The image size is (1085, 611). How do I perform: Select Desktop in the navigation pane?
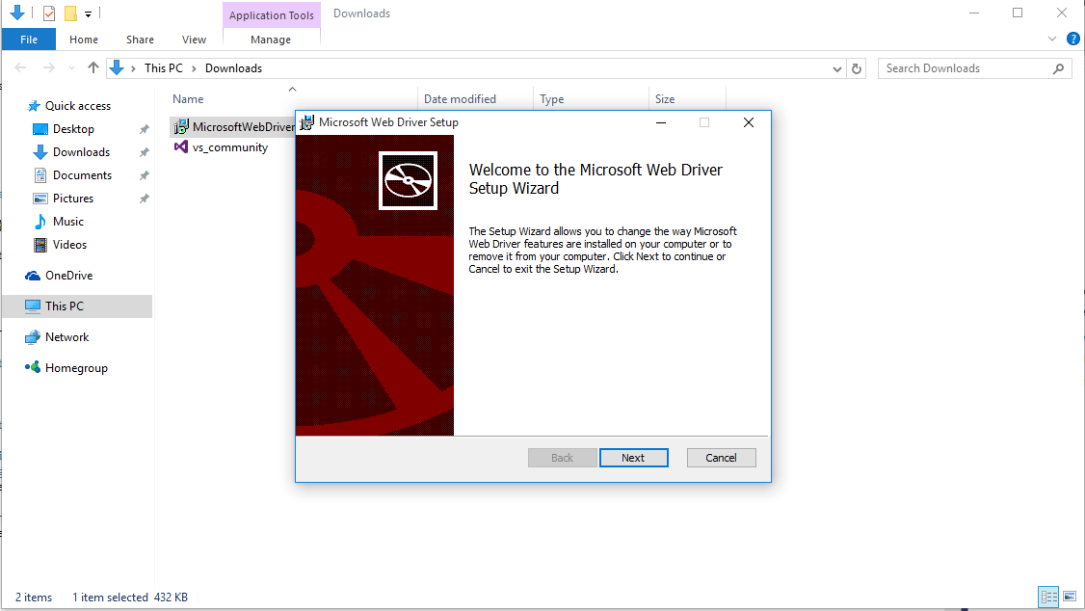click(73, 129)
